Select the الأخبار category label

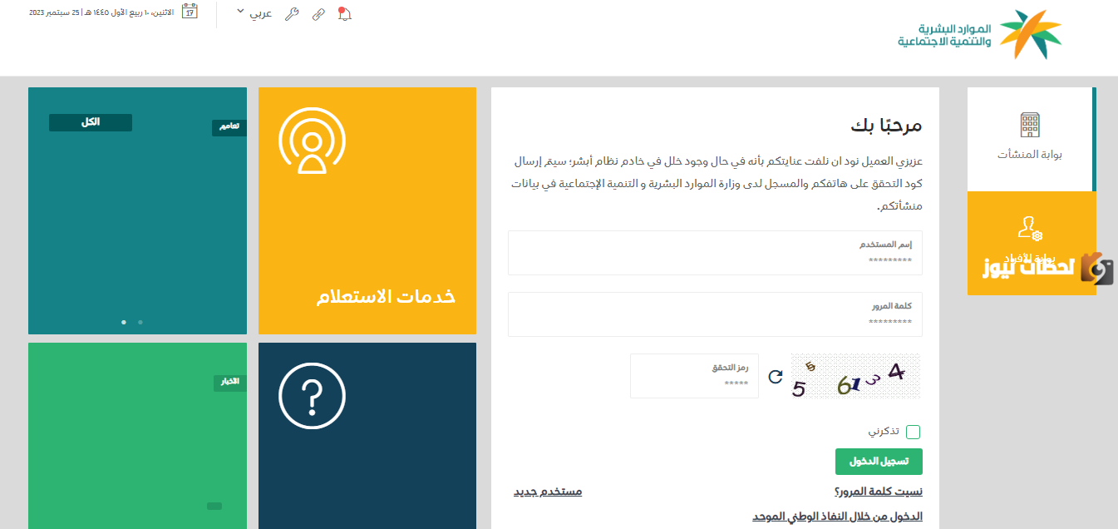tap(229, 383)
